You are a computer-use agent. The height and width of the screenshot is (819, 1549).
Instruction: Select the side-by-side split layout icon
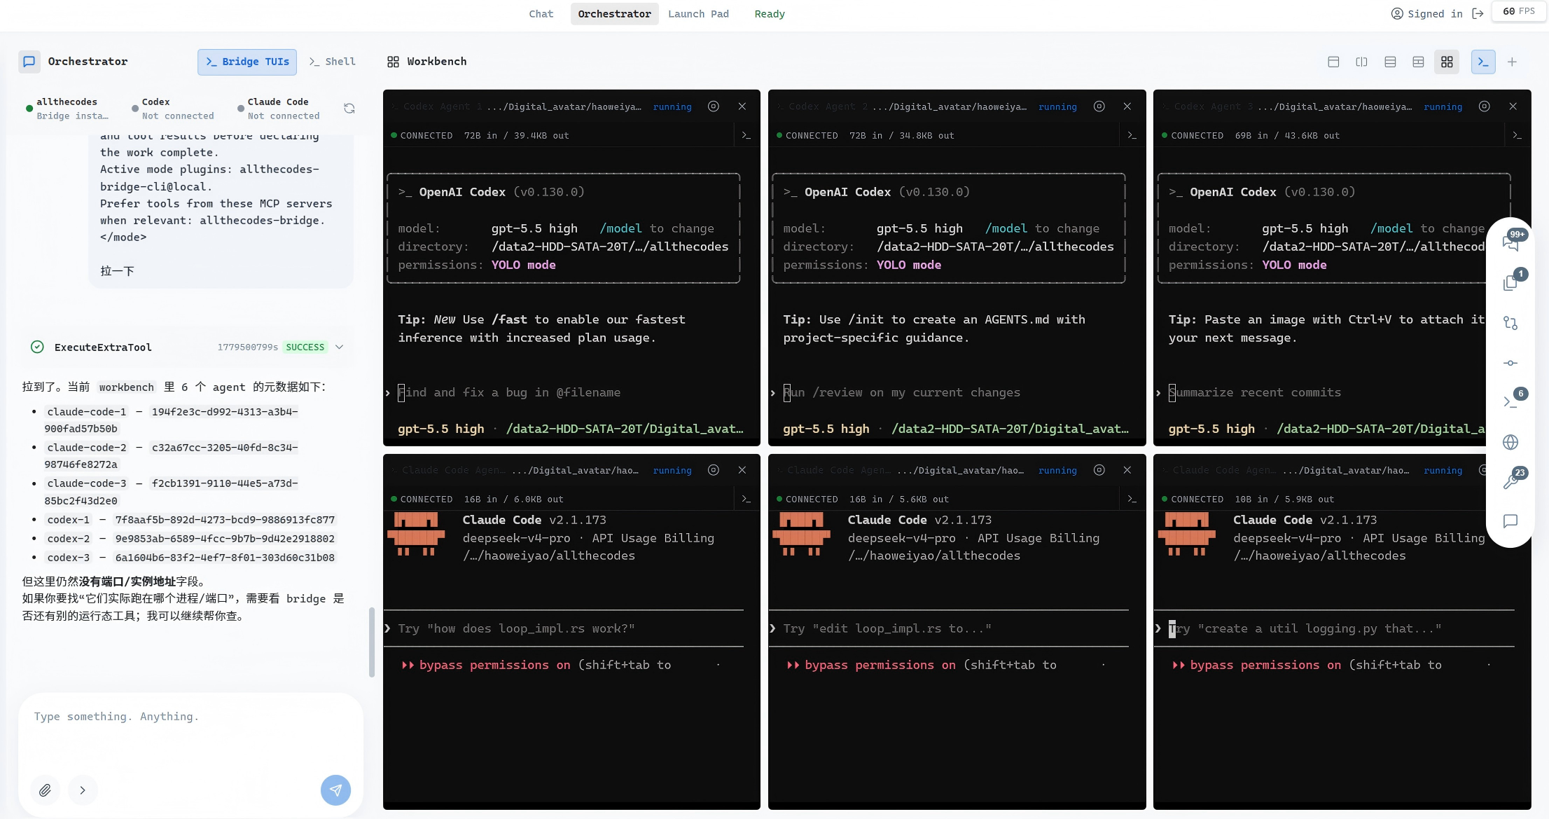click(x=1361, y=62)
